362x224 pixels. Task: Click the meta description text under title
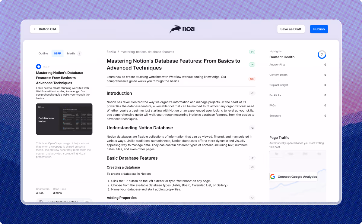167,79
